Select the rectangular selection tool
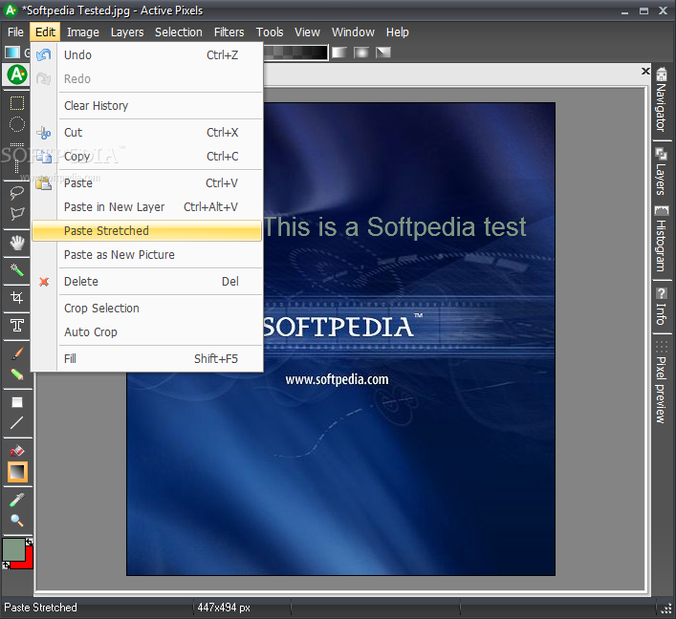The width and height of the screenshot is (676, 619). tap(17, 103)
